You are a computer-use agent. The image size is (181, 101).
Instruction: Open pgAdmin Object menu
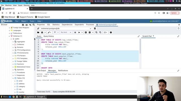[x=25, y=21]
